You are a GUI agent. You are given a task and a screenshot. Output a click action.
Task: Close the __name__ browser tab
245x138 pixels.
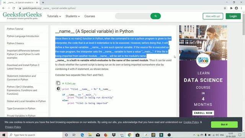click(x=37, y=3)
